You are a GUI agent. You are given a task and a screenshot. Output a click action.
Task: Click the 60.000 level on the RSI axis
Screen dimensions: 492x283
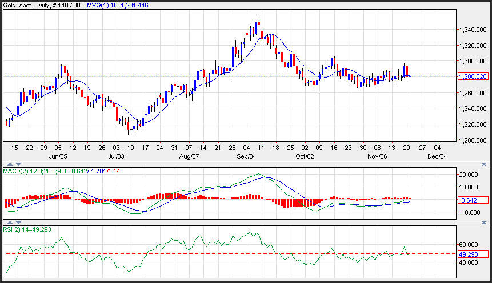pos(469,244)
